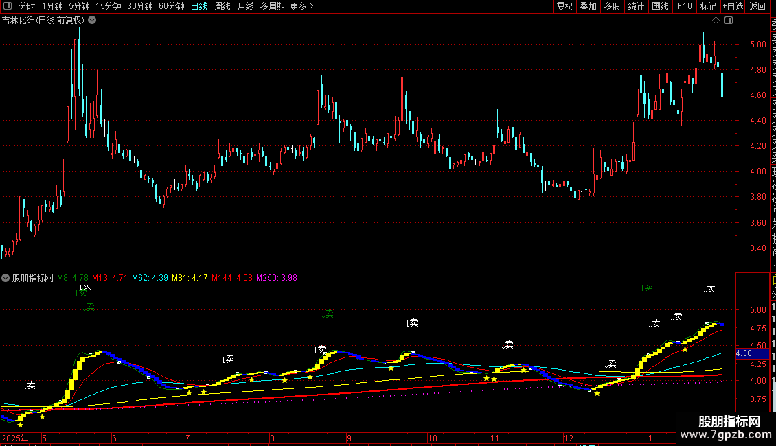Select the 日线 daily period
This screenshot has height=446, width=776.
tap(199, 6)
